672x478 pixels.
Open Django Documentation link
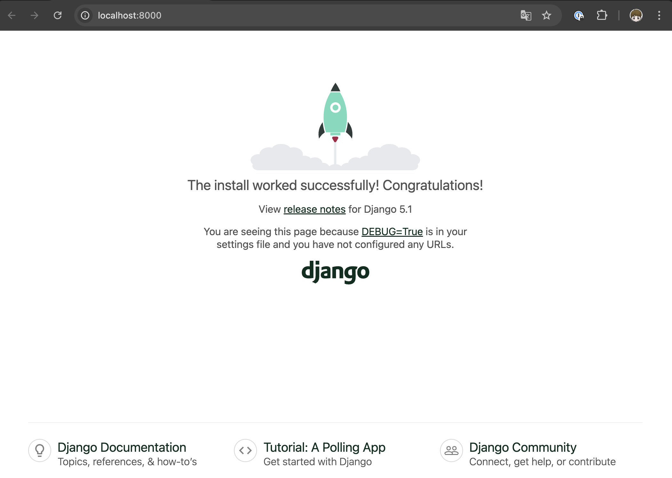pyautogui.click(x=122, y=447)
